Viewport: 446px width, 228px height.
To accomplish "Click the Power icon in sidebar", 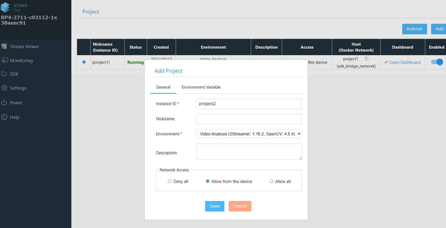I will pyautogui.click(x=4, y=102).
